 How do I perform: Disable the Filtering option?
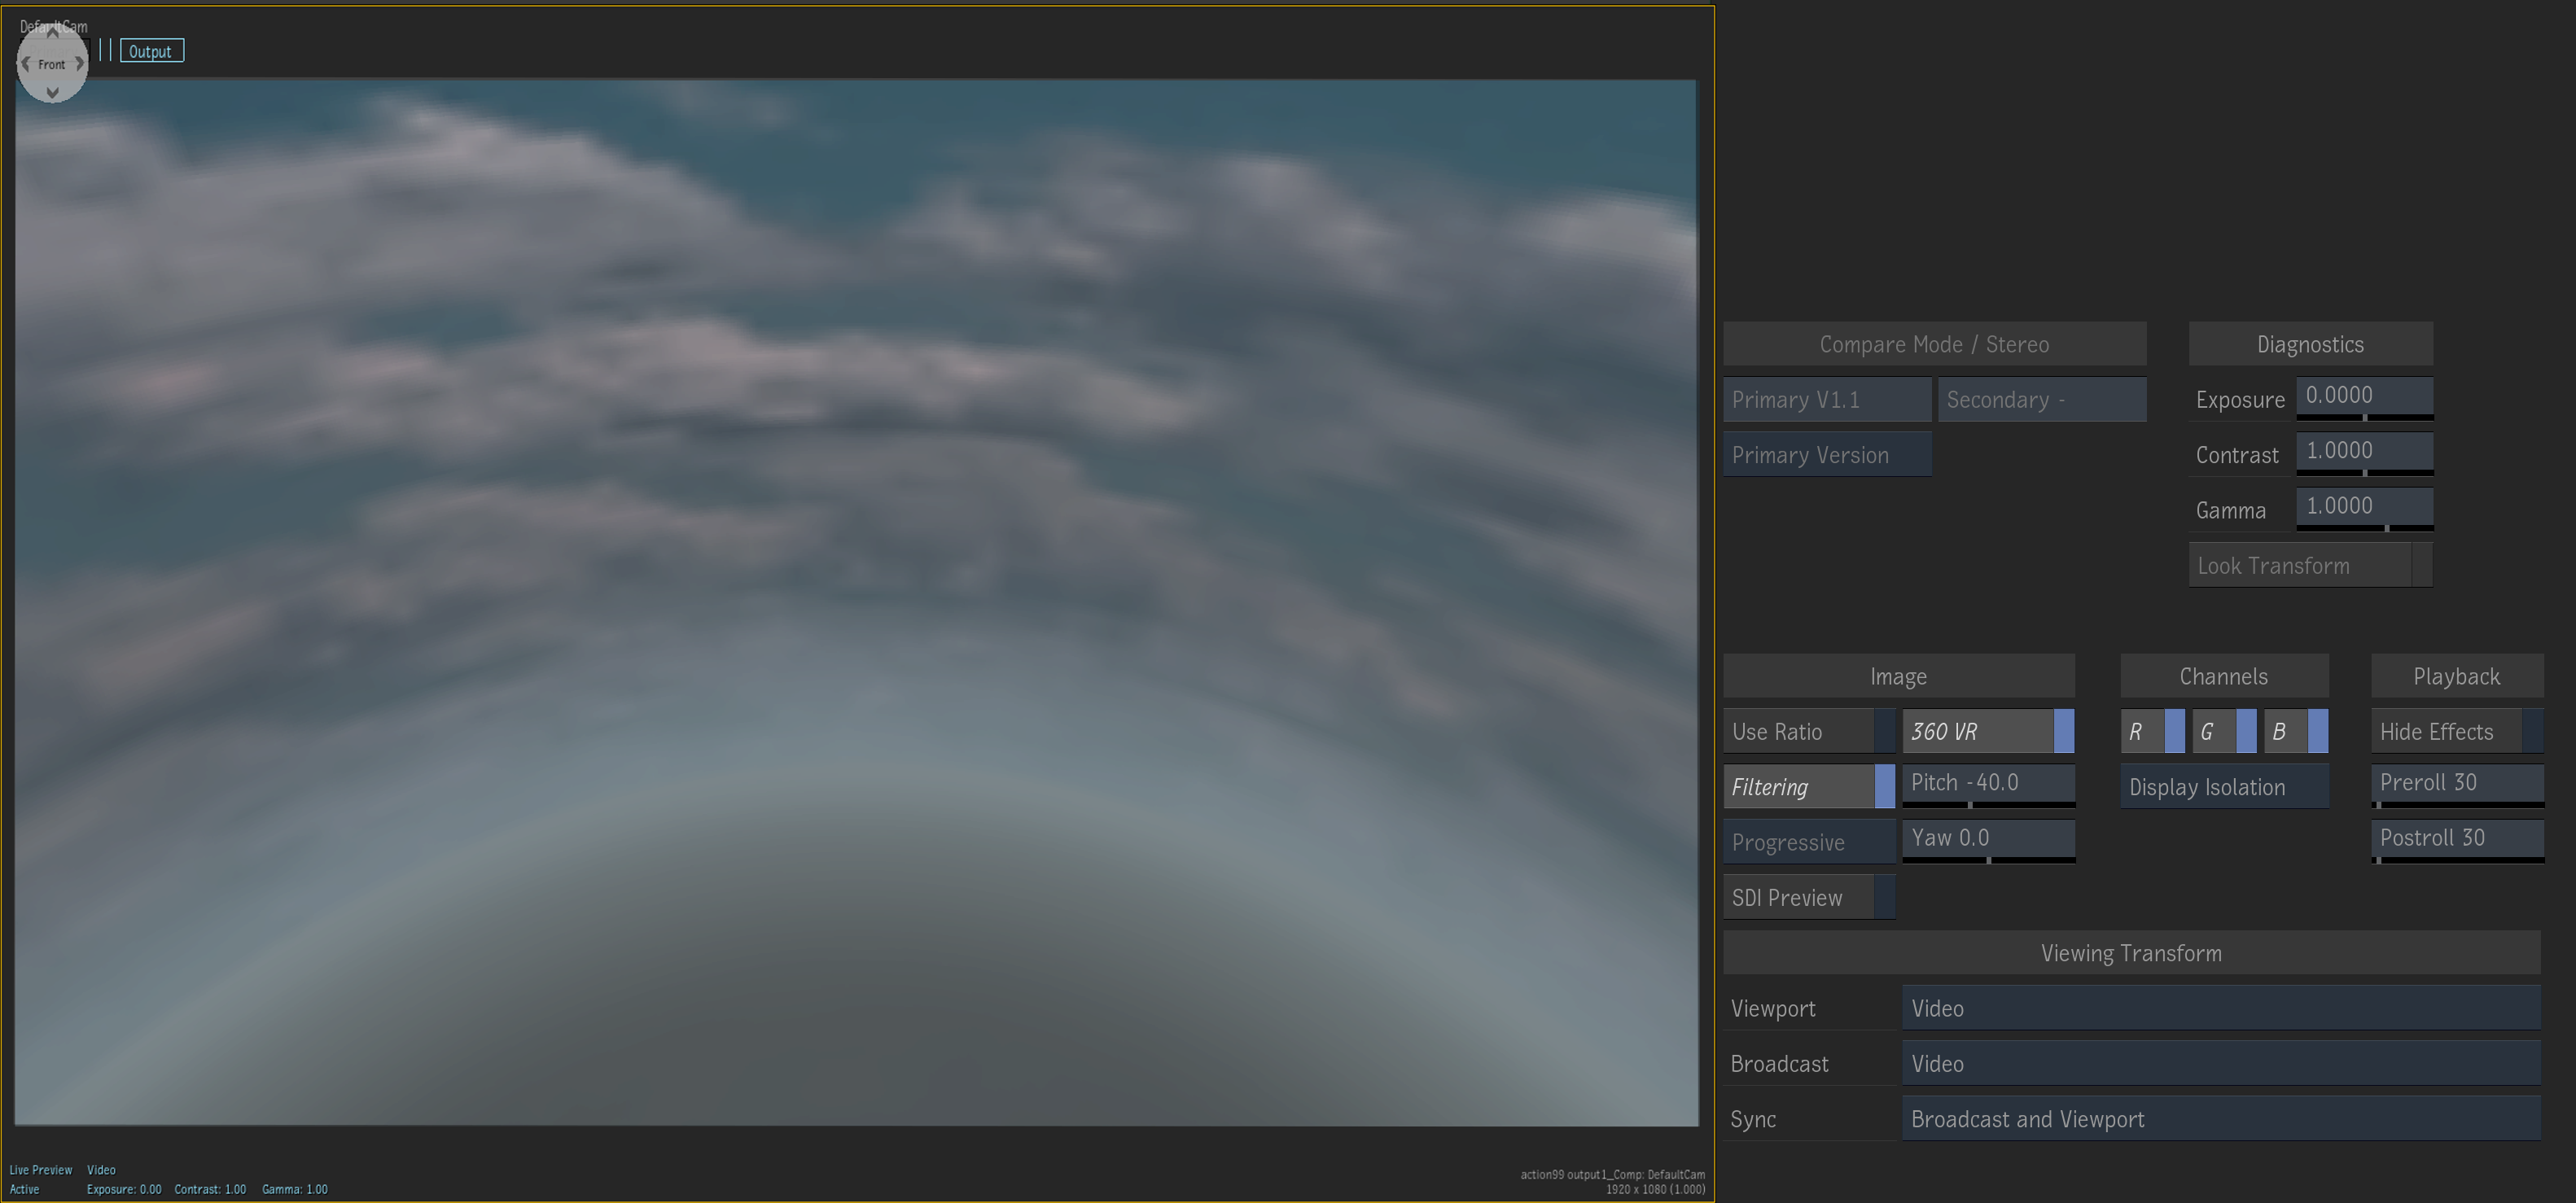tap(1808, 787)
